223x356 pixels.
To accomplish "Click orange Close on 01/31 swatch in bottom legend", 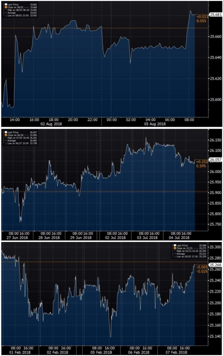I will (175, 248).
